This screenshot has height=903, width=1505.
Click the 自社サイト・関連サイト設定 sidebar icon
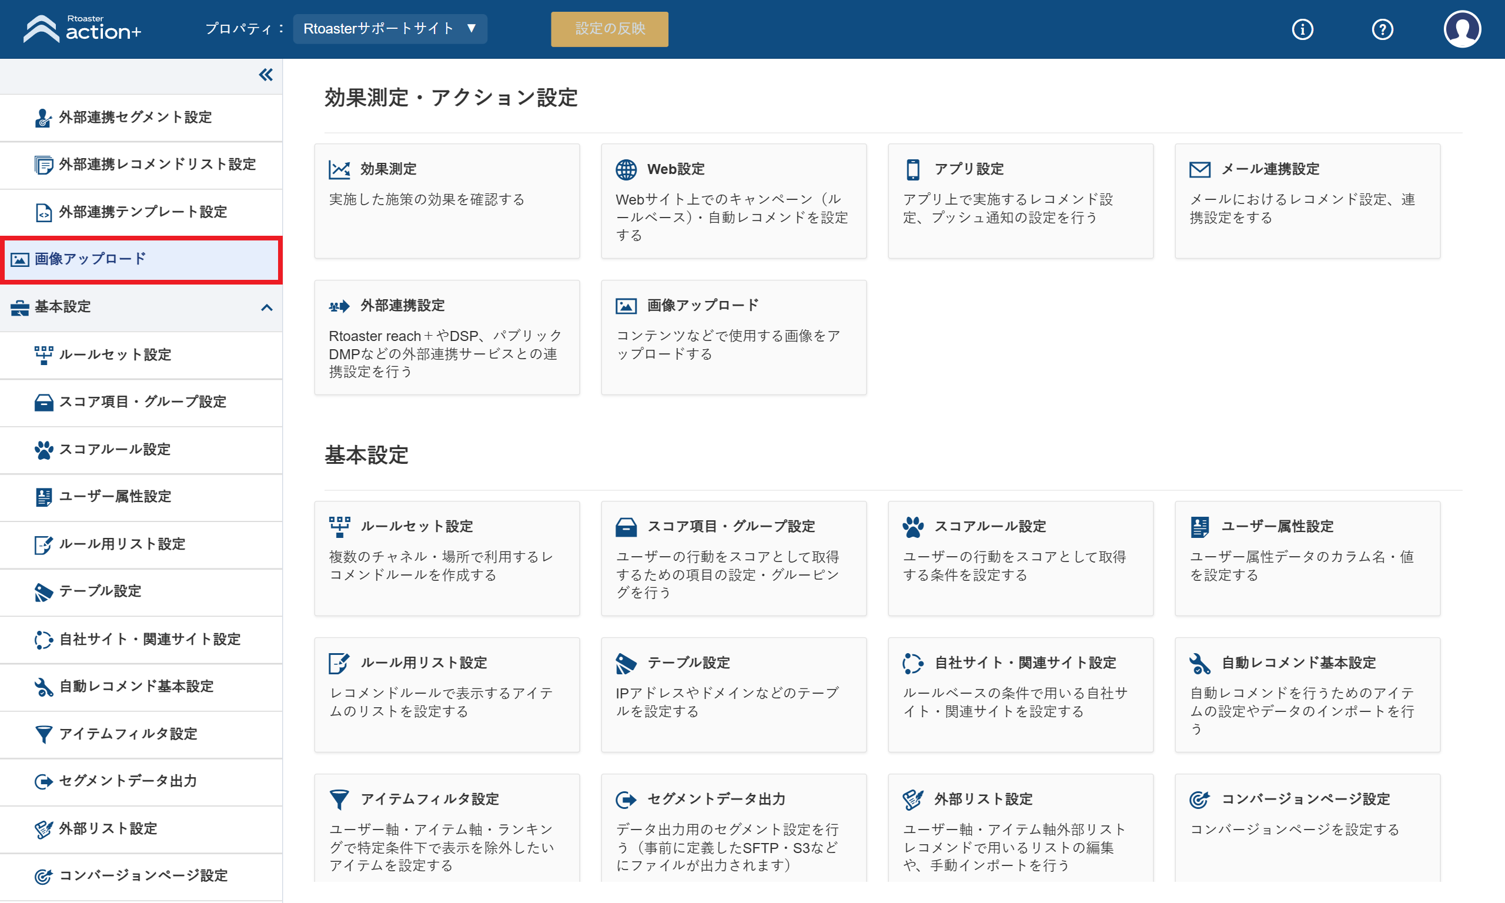44,640
